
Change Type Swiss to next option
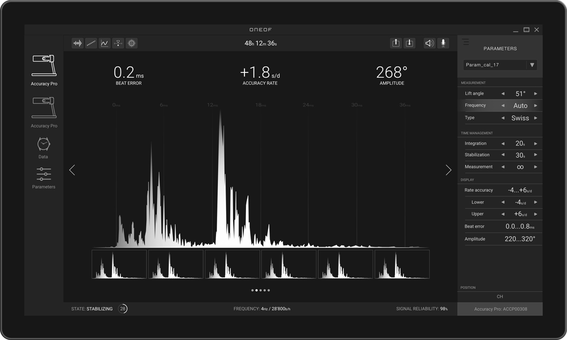click(535, 118)
